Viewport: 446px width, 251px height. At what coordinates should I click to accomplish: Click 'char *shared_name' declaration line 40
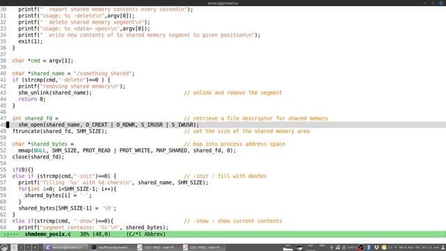tap(73, 73)
